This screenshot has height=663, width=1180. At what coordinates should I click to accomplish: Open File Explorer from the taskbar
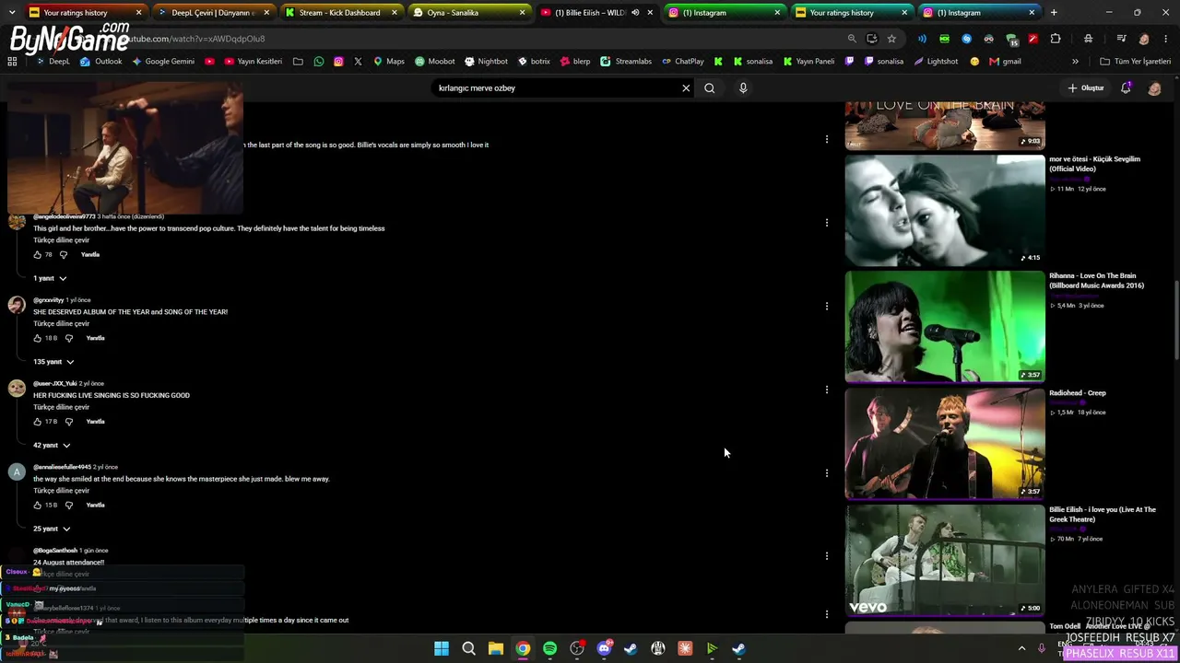495,649
